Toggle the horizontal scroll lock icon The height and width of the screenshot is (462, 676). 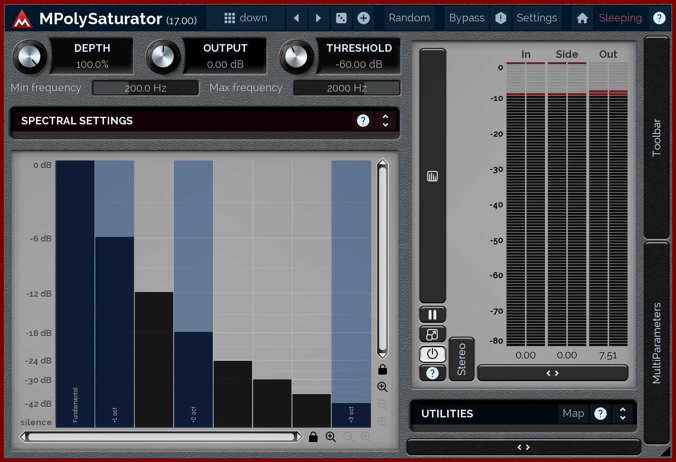(x=313, y=437)
